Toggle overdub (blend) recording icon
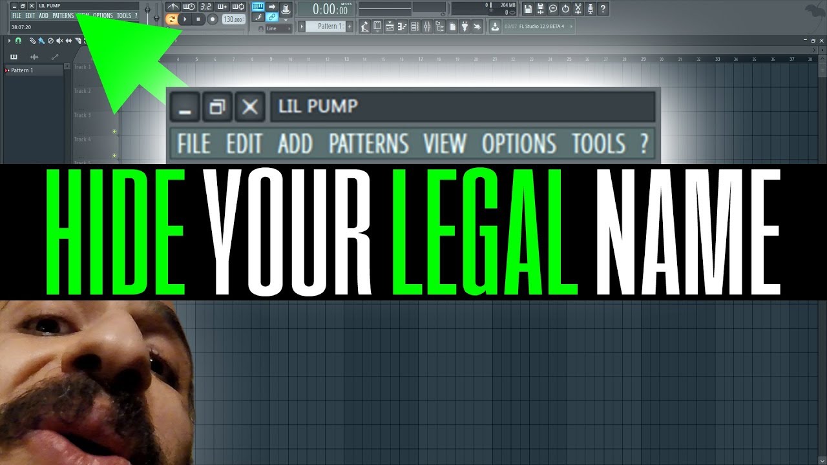Screen dimensions: 827x465 click(x=222, y=6)
